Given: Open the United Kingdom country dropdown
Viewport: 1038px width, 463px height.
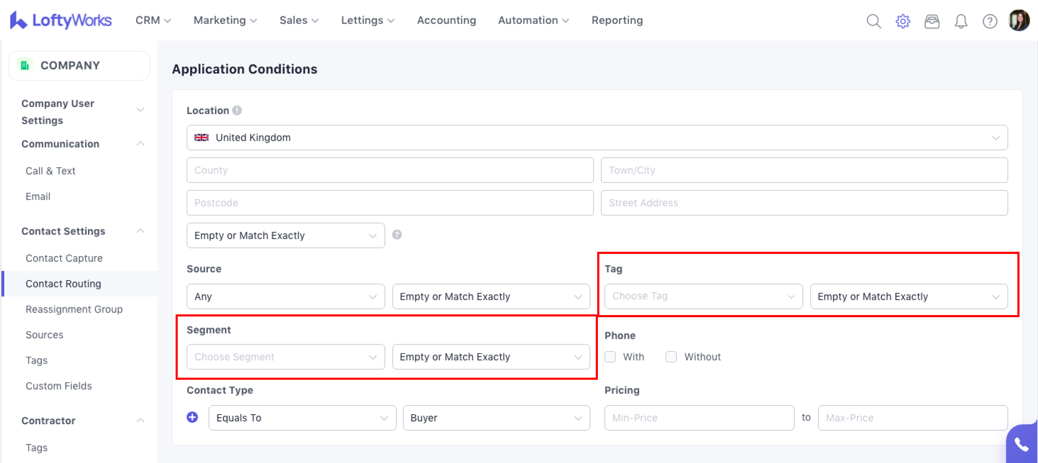Looking at the screenshot, I should [x=597, y=137].
